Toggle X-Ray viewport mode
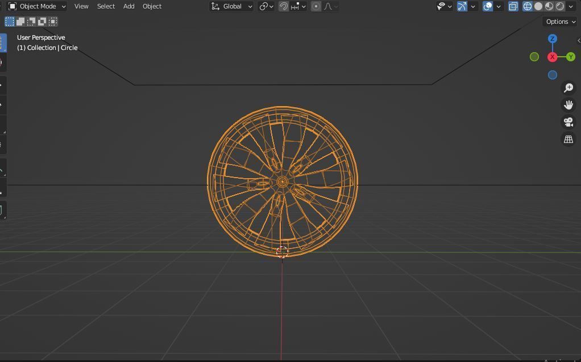The image size is (581, 362). [x=513, y=6]
